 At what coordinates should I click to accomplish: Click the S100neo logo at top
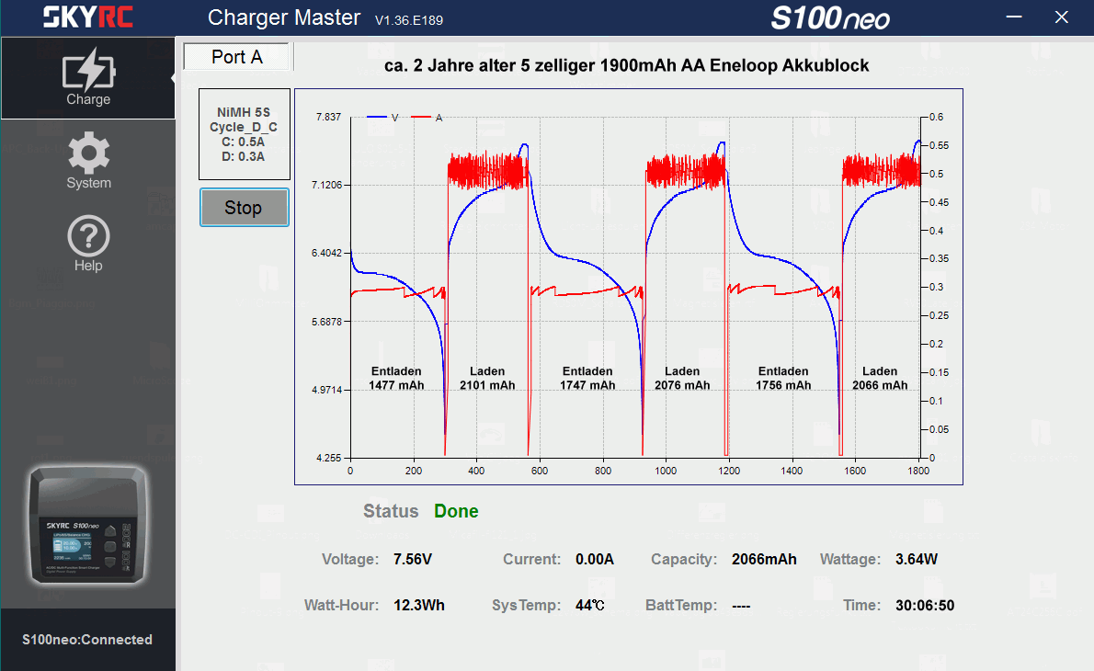[x=829, y=18]
